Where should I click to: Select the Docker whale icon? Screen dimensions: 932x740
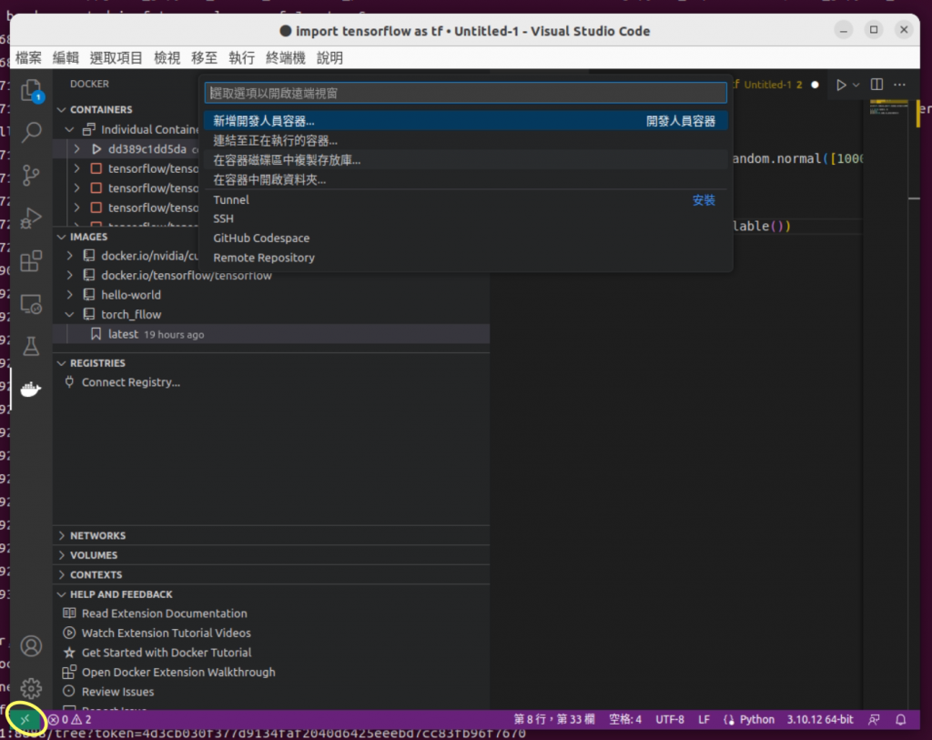pos(31,390)
